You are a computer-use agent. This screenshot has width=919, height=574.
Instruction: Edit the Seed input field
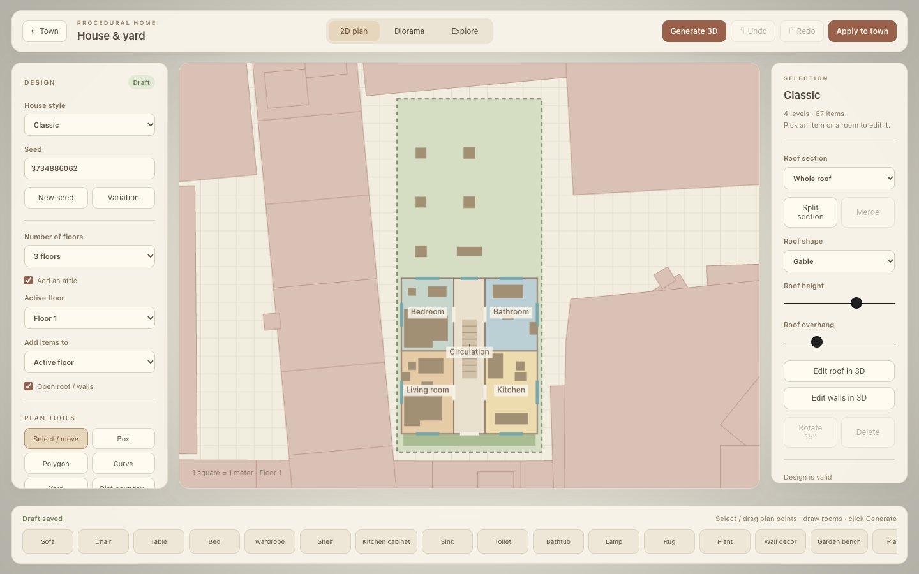pyautogui.click(x=89, y=168)
